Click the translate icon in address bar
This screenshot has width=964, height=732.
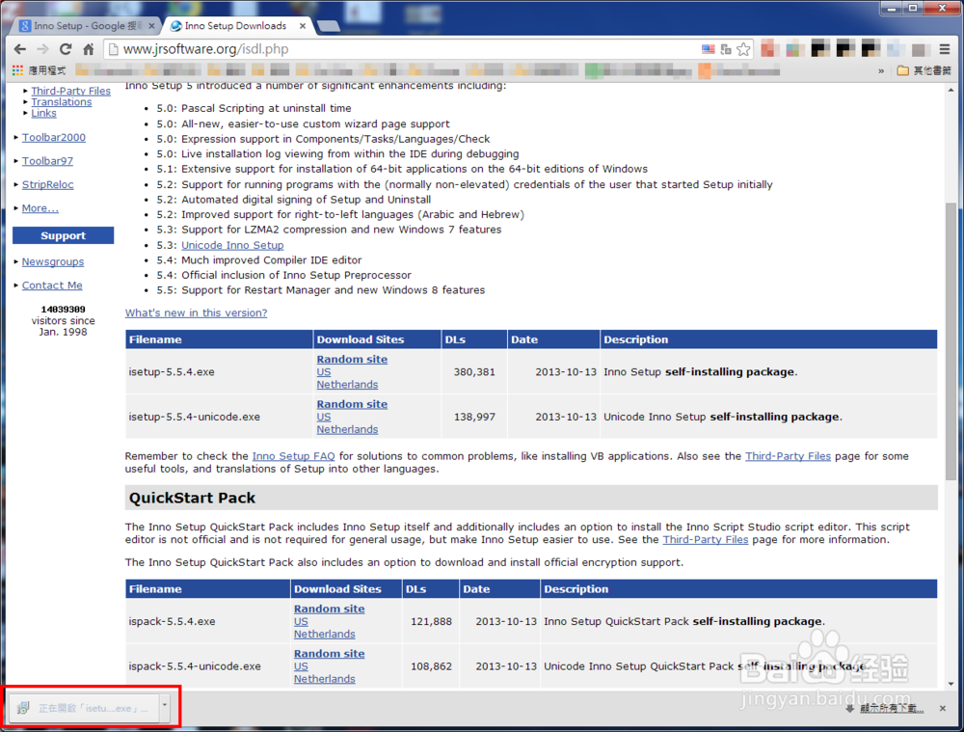(x=726, y=49)
